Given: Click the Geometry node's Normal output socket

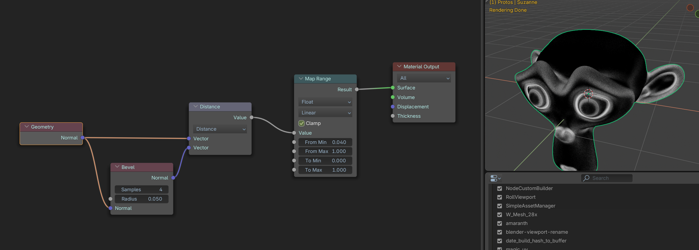Looking at the screenshot, I should [x=82, y=138].
